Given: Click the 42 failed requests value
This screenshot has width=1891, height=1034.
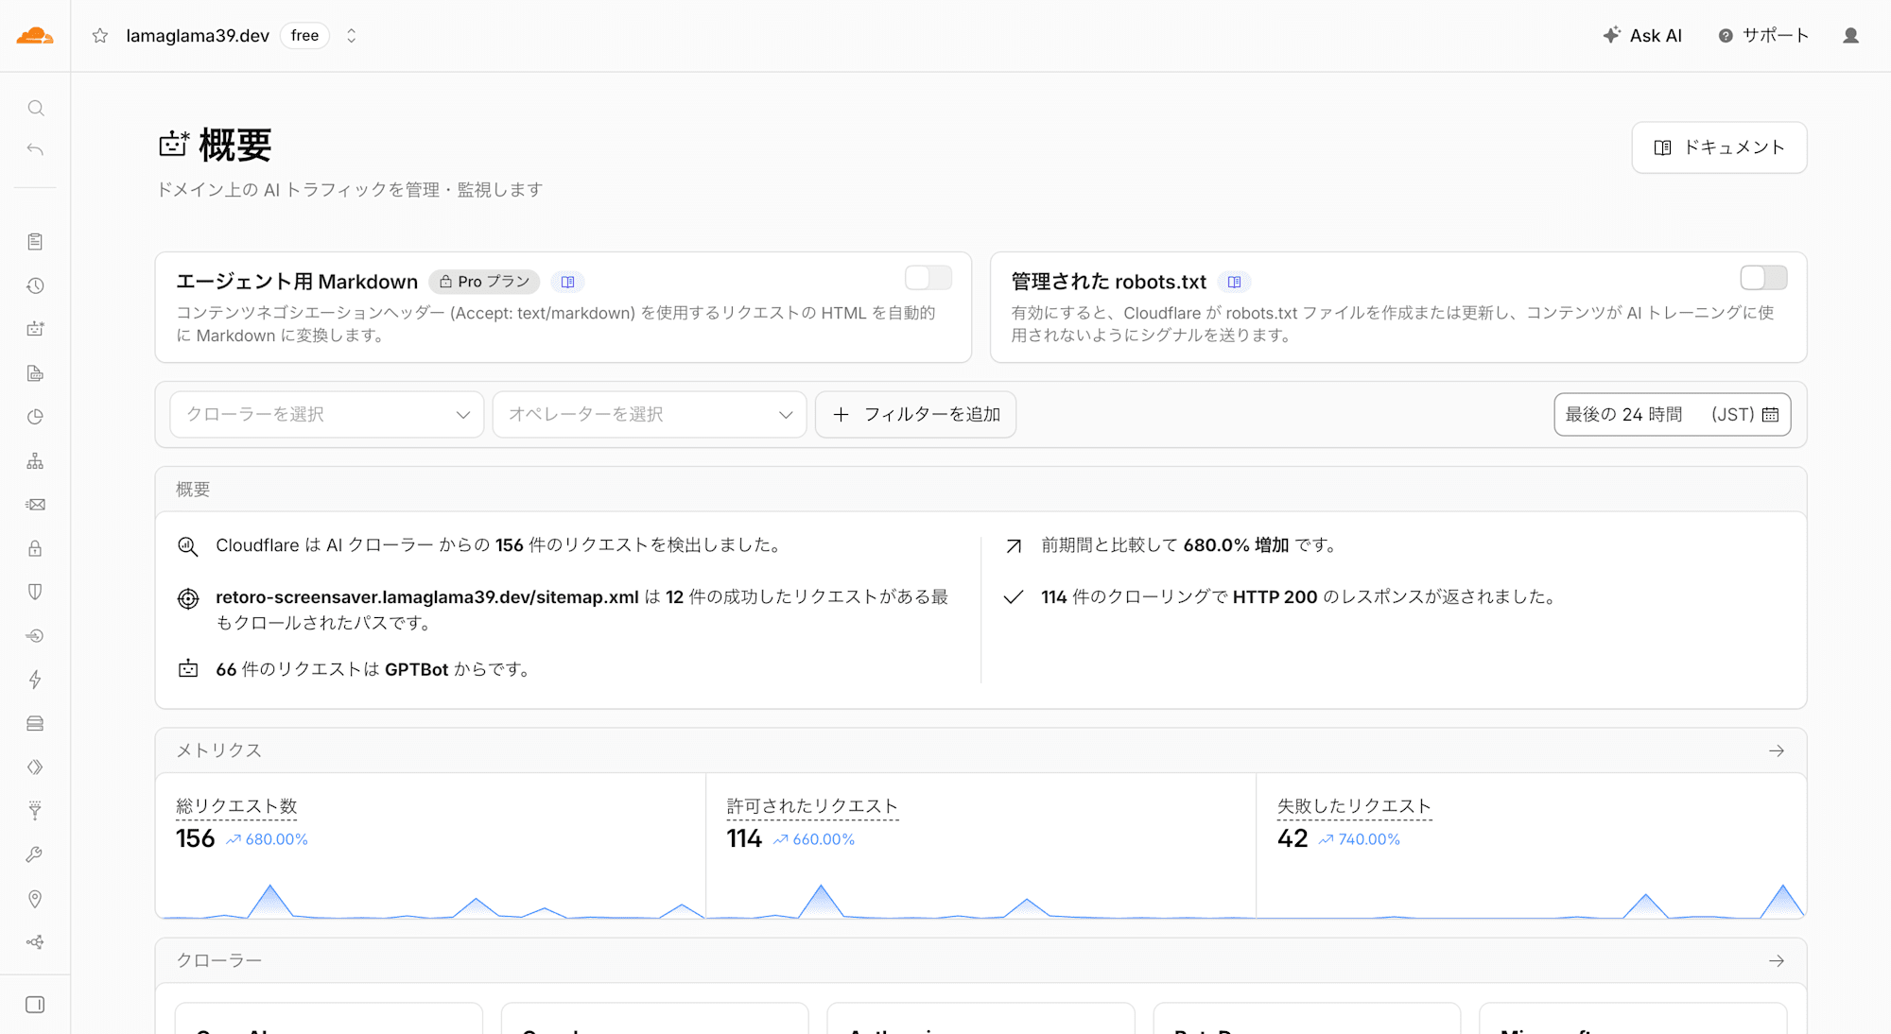Looking at the screenshot, I should [1292, 839].
